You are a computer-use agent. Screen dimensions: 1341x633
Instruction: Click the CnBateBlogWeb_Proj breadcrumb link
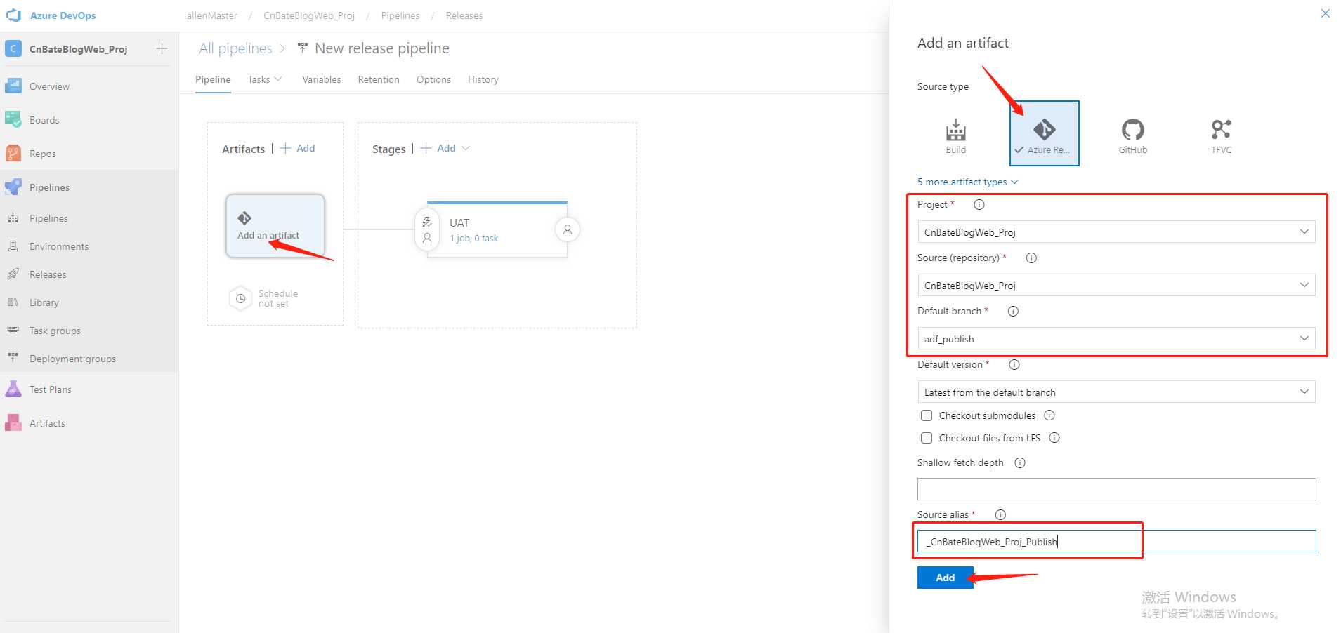[309, 15]
